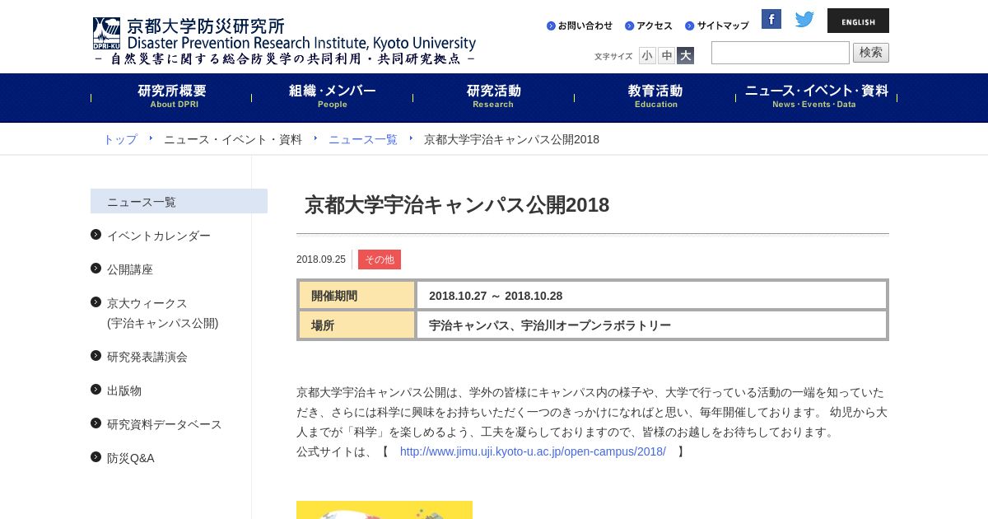
Task: Select ニュース一覧 in the sidebar
Action: click(179, 201)
